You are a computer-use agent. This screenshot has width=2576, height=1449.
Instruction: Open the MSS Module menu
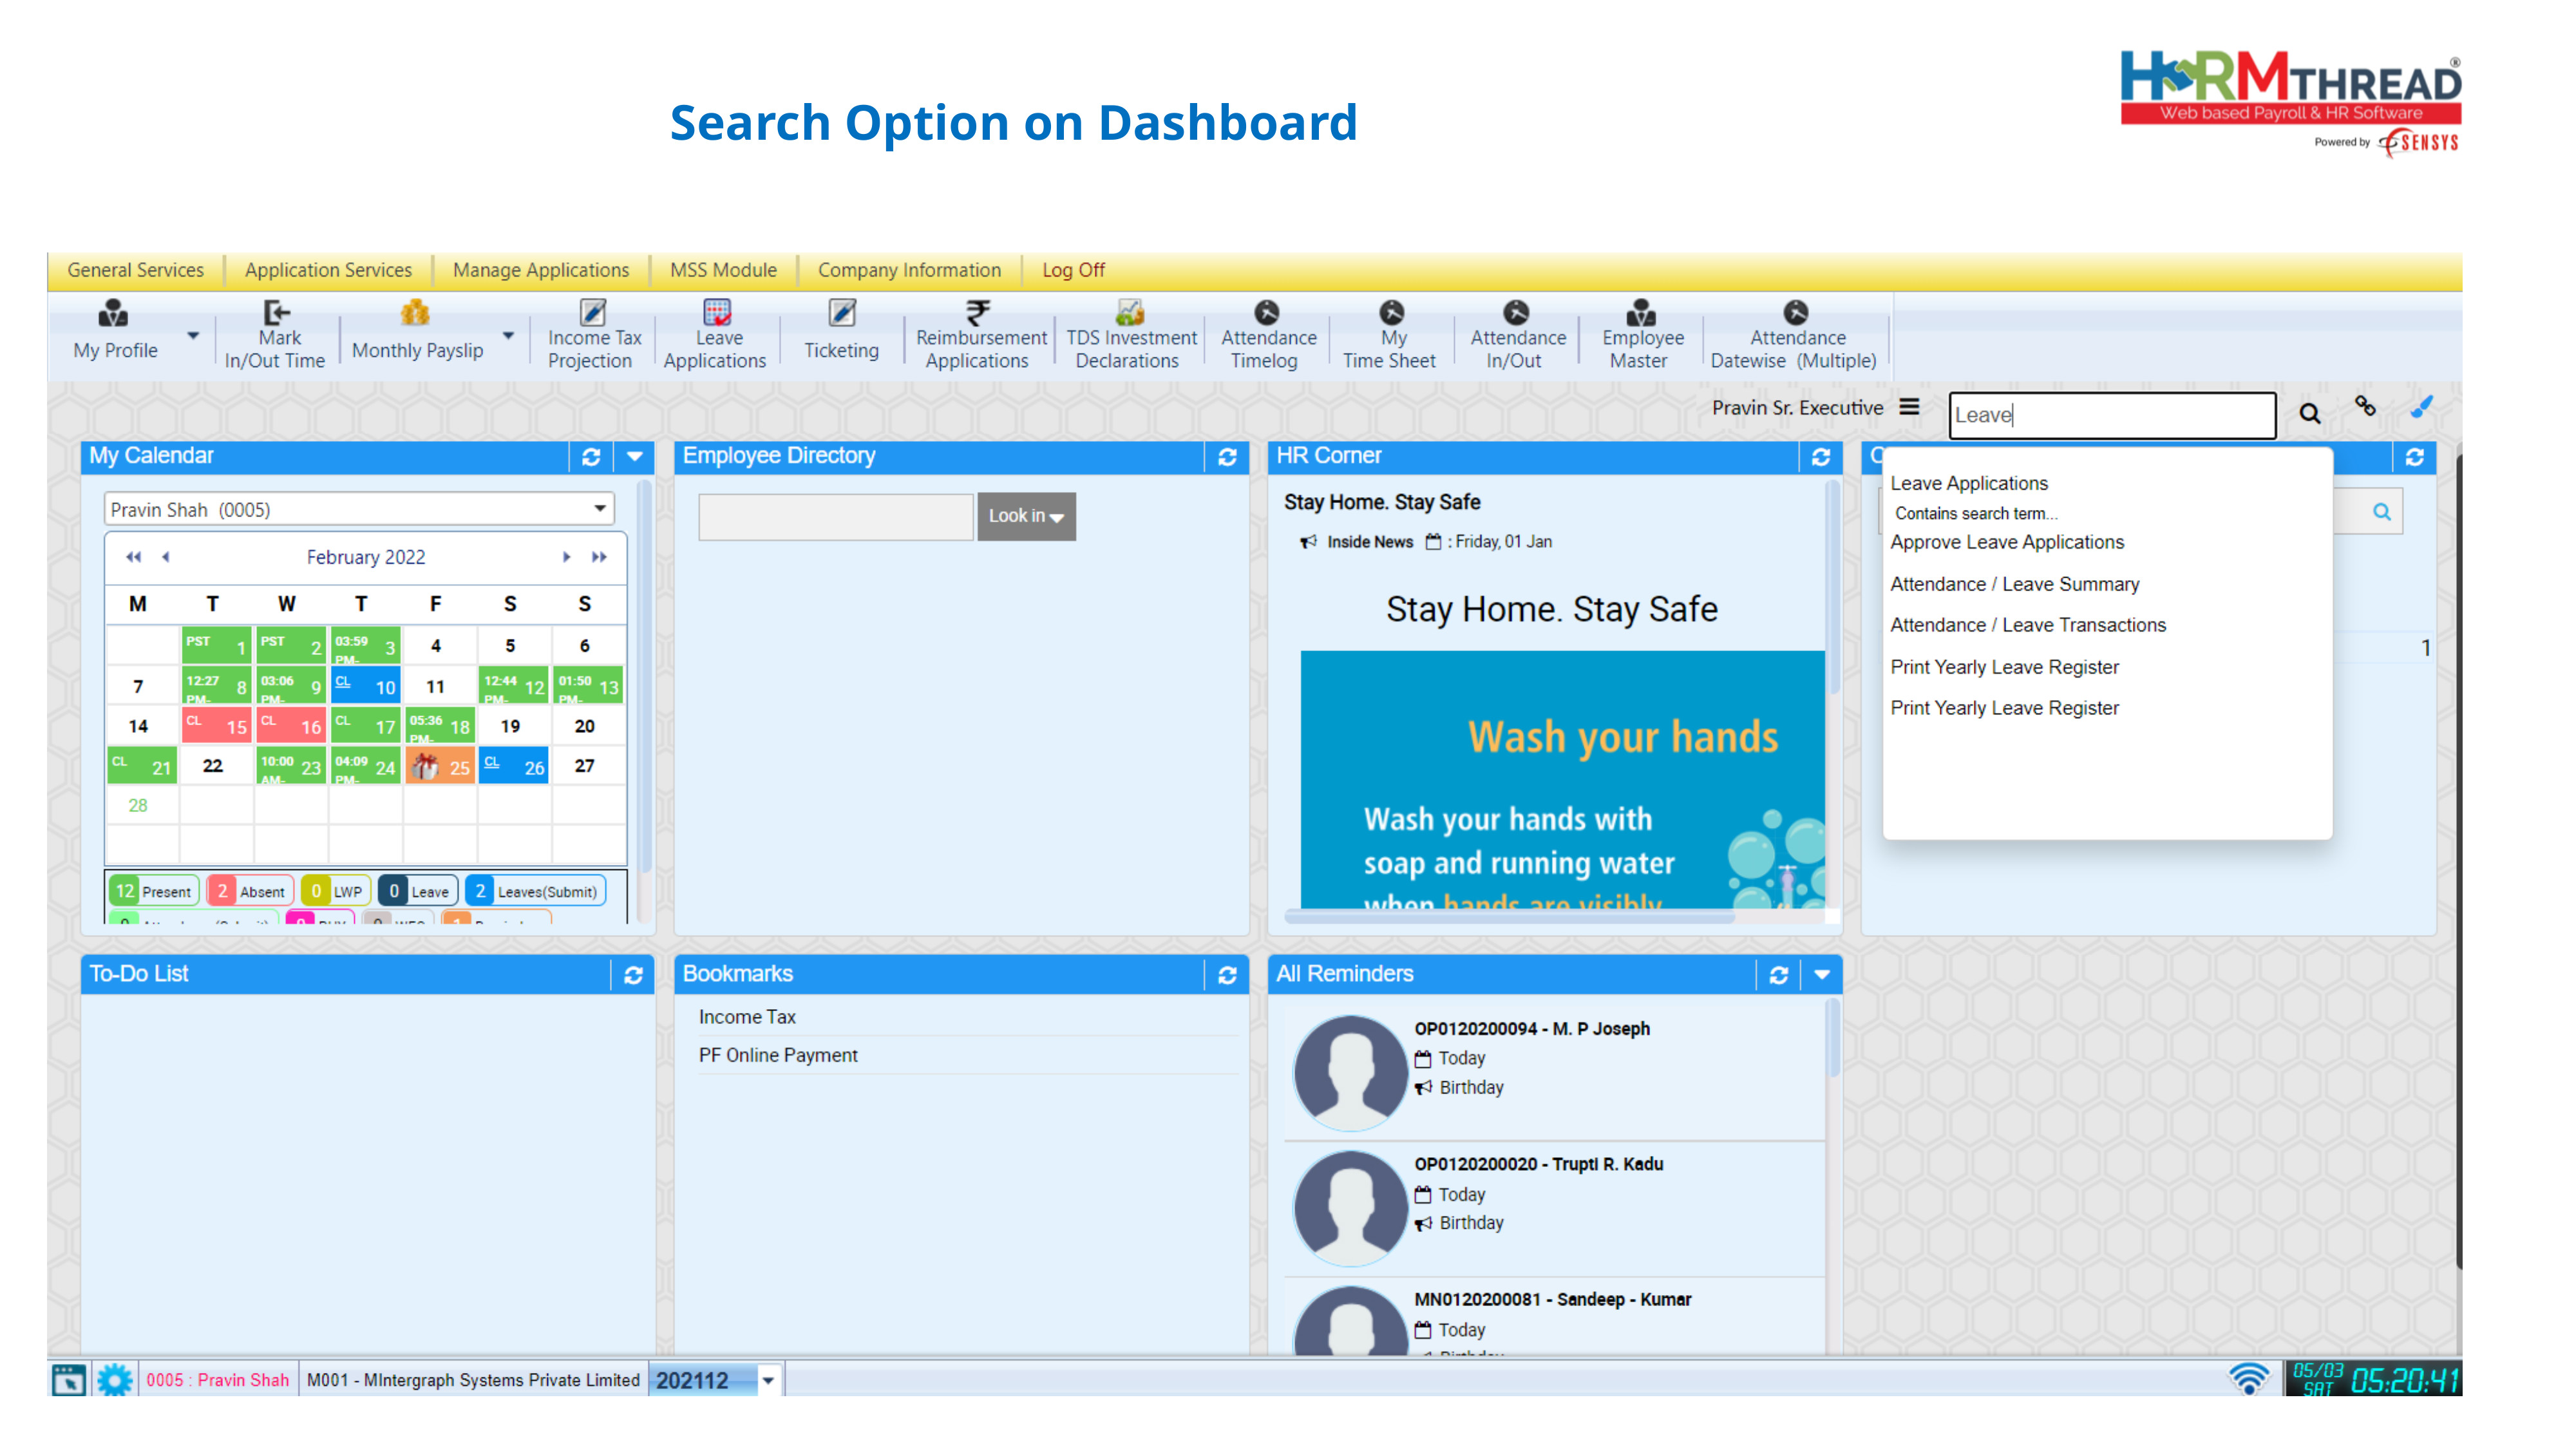click(723, 270)
